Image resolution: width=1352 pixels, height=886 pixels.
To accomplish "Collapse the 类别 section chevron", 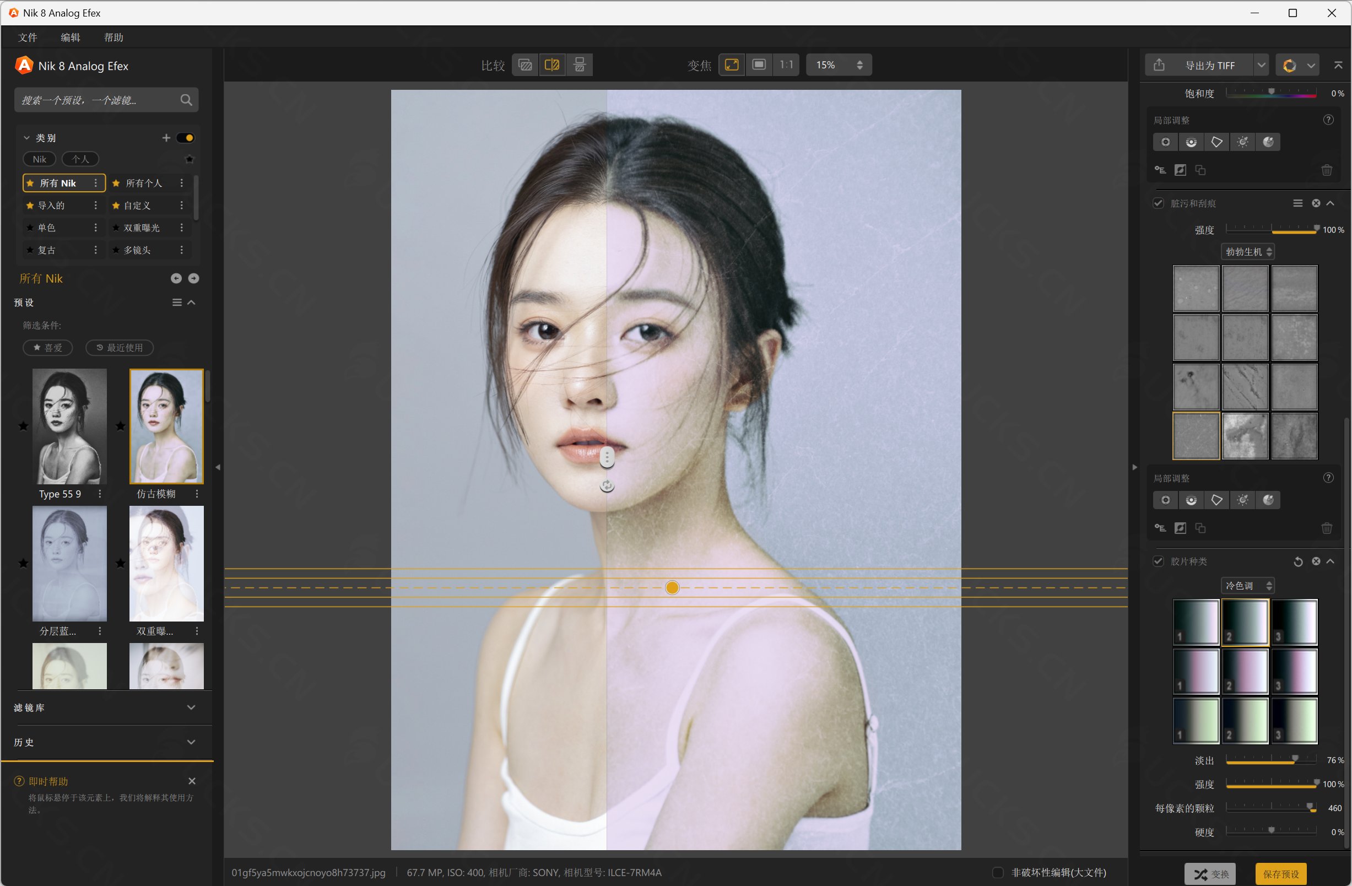I will (x=26, y=138).
